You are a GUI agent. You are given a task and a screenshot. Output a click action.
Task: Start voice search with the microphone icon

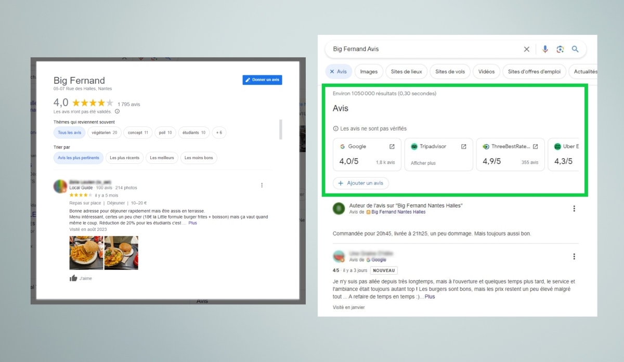[x=545, y=49]
